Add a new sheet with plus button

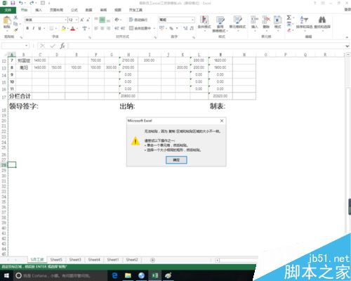(x=152, y=260)
